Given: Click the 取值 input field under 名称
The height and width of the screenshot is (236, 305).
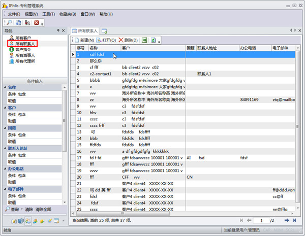Looking at the screenshot, I should pyautogui.click(x=39, y=101).
